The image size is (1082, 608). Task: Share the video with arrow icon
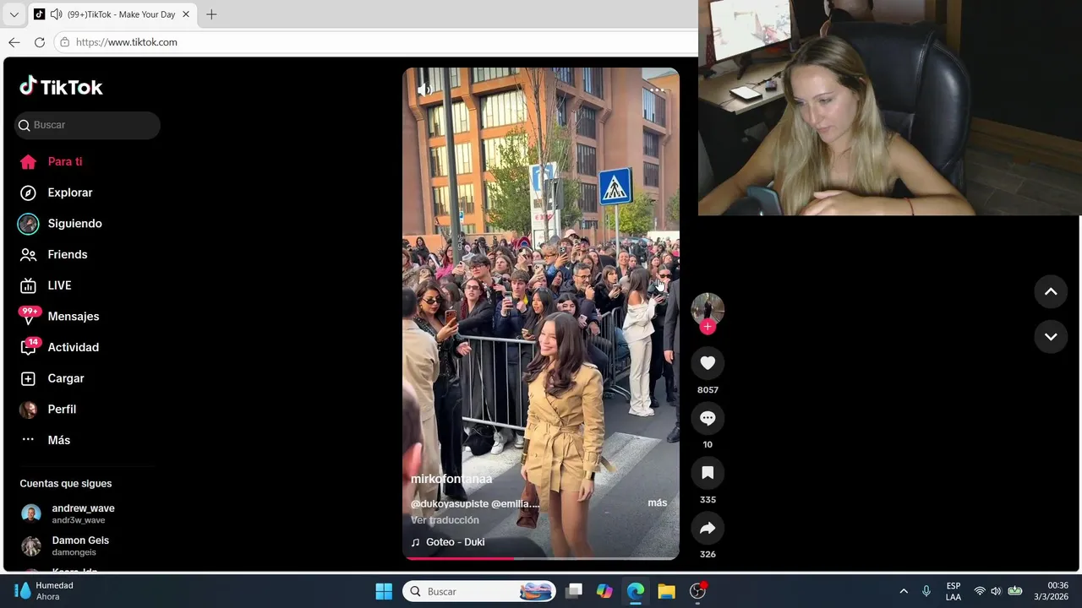[x=708, y=528]
